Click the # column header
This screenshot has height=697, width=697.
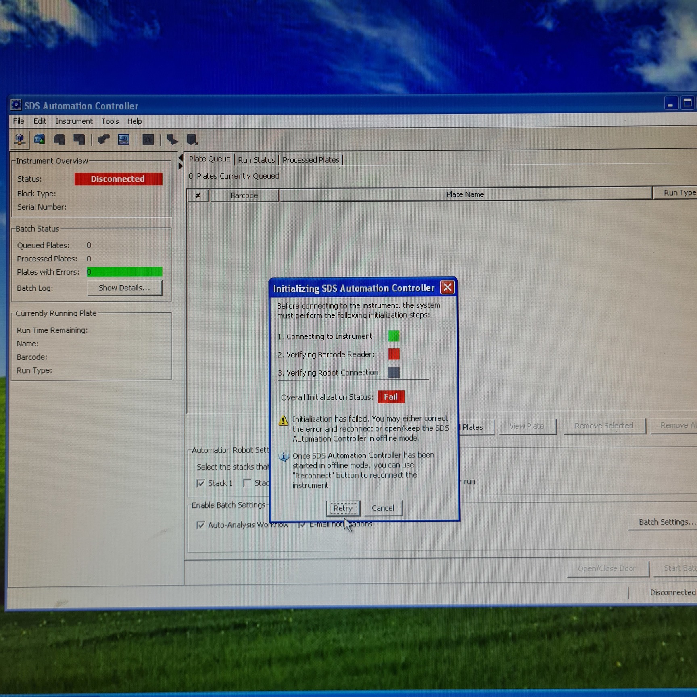point(198,196)
